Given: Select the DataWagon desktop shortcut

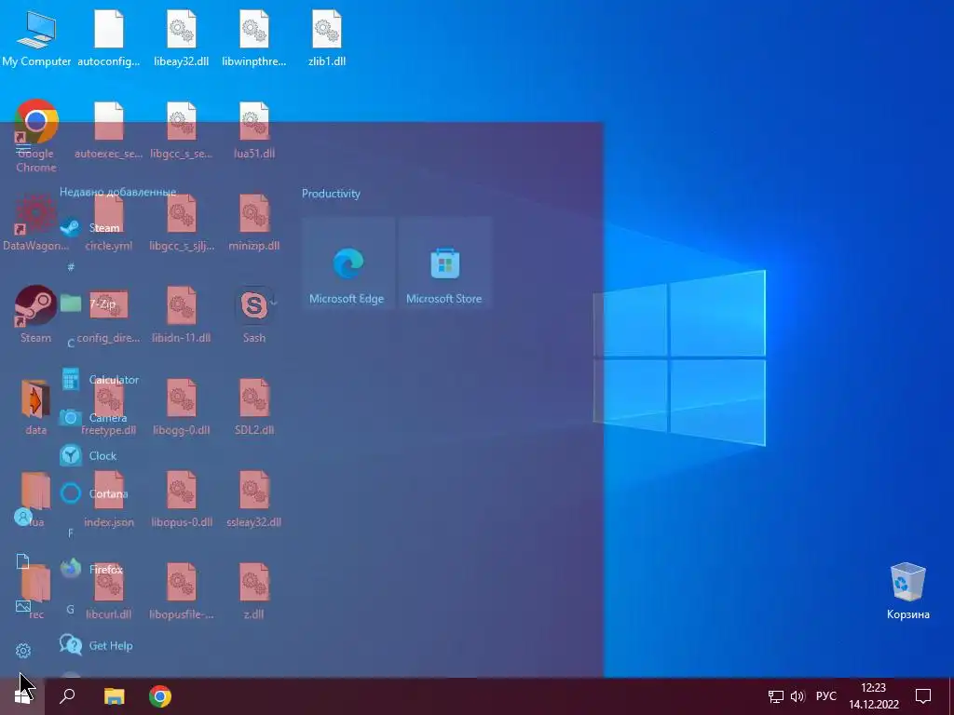Looking at the screenshot, I should (x=36, y=223).
